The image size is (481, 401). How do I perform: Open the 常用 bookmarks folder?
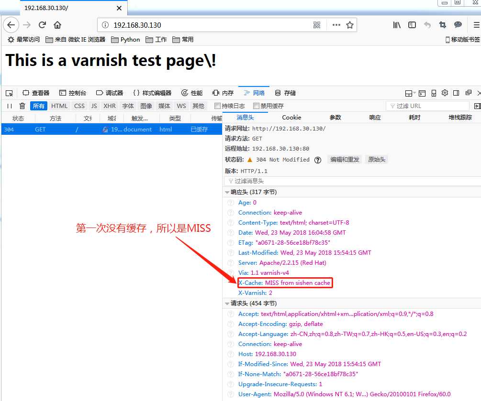[x=183, y=40]
